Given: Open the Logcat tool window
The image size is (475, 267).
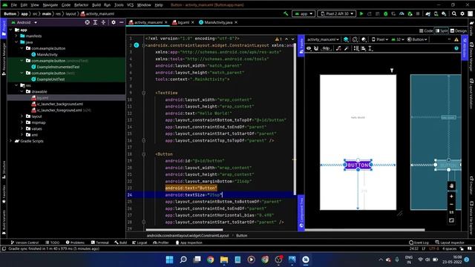Looking at the screenshot, I should click(140, 243).
